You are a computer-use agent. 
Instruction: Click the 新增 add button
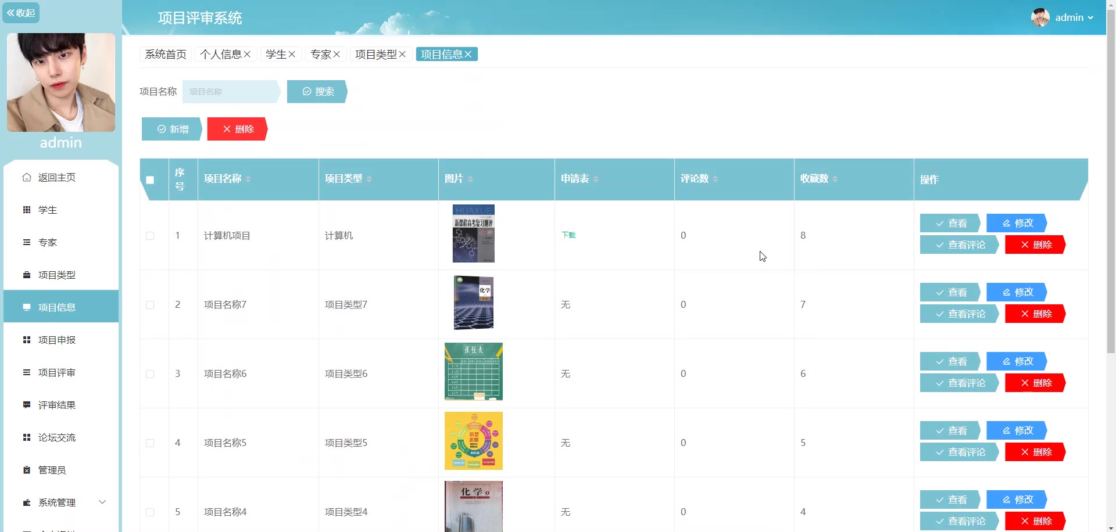tap(172, 129)
